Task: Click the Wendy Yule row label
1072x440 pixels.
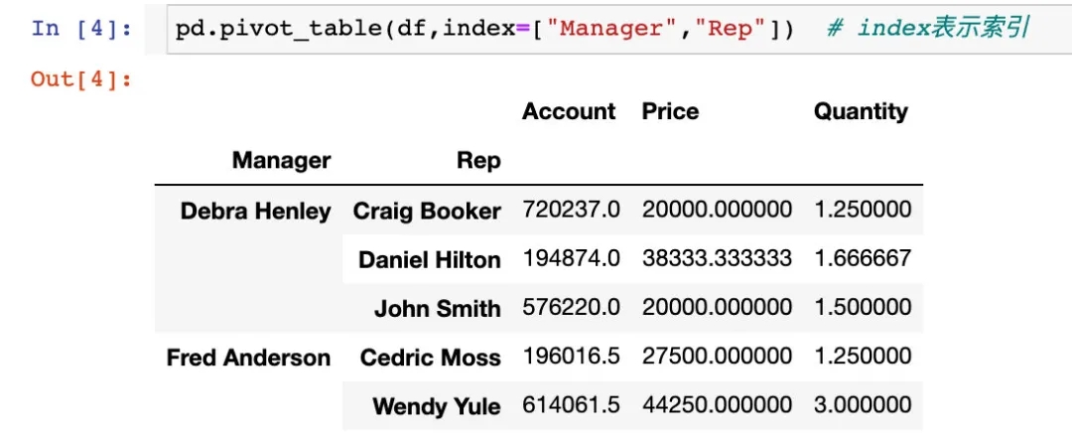Action: 436,405
